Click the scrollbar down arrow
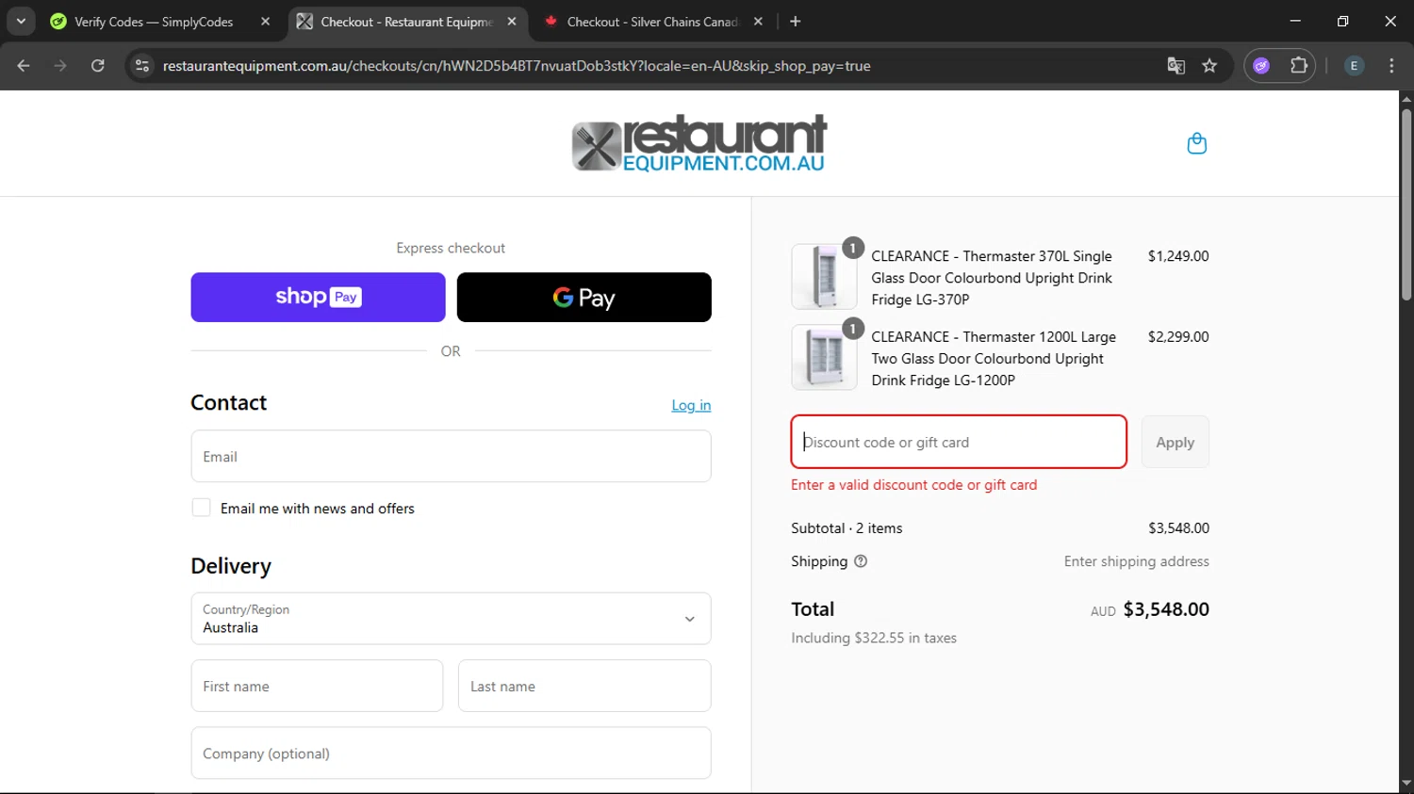The image size is (1414, 794). (x=1406, y=784)
